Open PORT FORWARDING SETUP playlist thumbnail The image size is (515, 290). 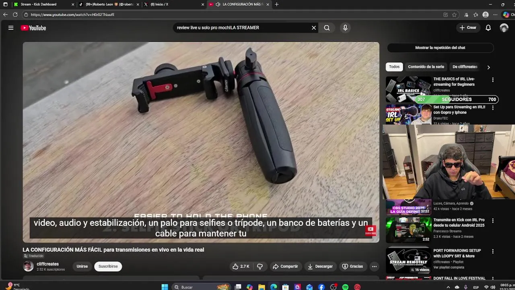(408, 260)
